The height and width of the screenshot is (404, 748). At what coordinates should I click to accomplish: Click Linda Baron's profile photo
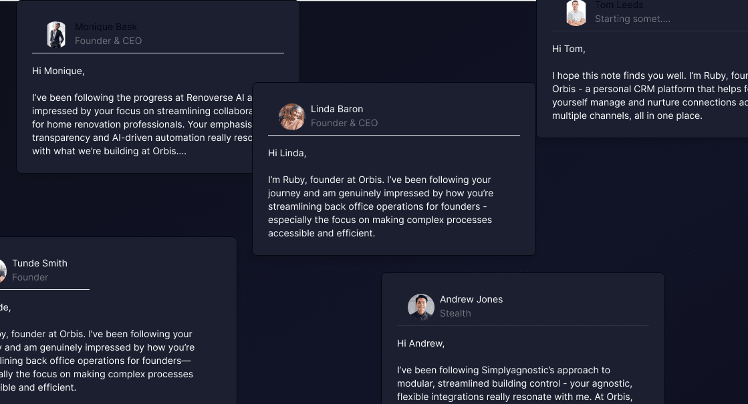click(x=292, y=116)
